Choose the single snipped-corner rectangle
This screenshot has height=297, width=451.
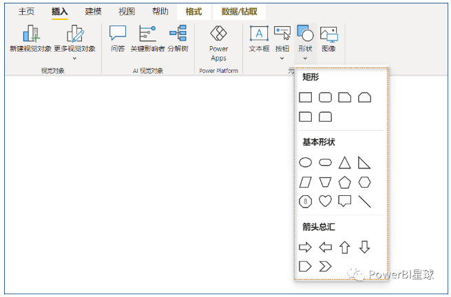click(x=344, y=98)
